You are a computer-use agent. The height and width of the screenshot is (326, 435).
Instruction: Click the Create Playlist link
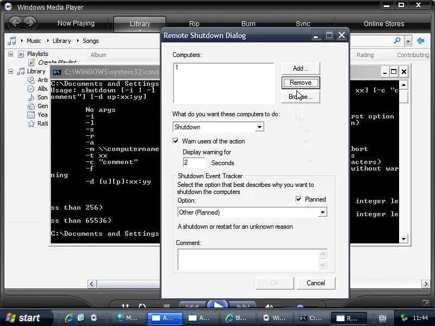click(58, 62)
